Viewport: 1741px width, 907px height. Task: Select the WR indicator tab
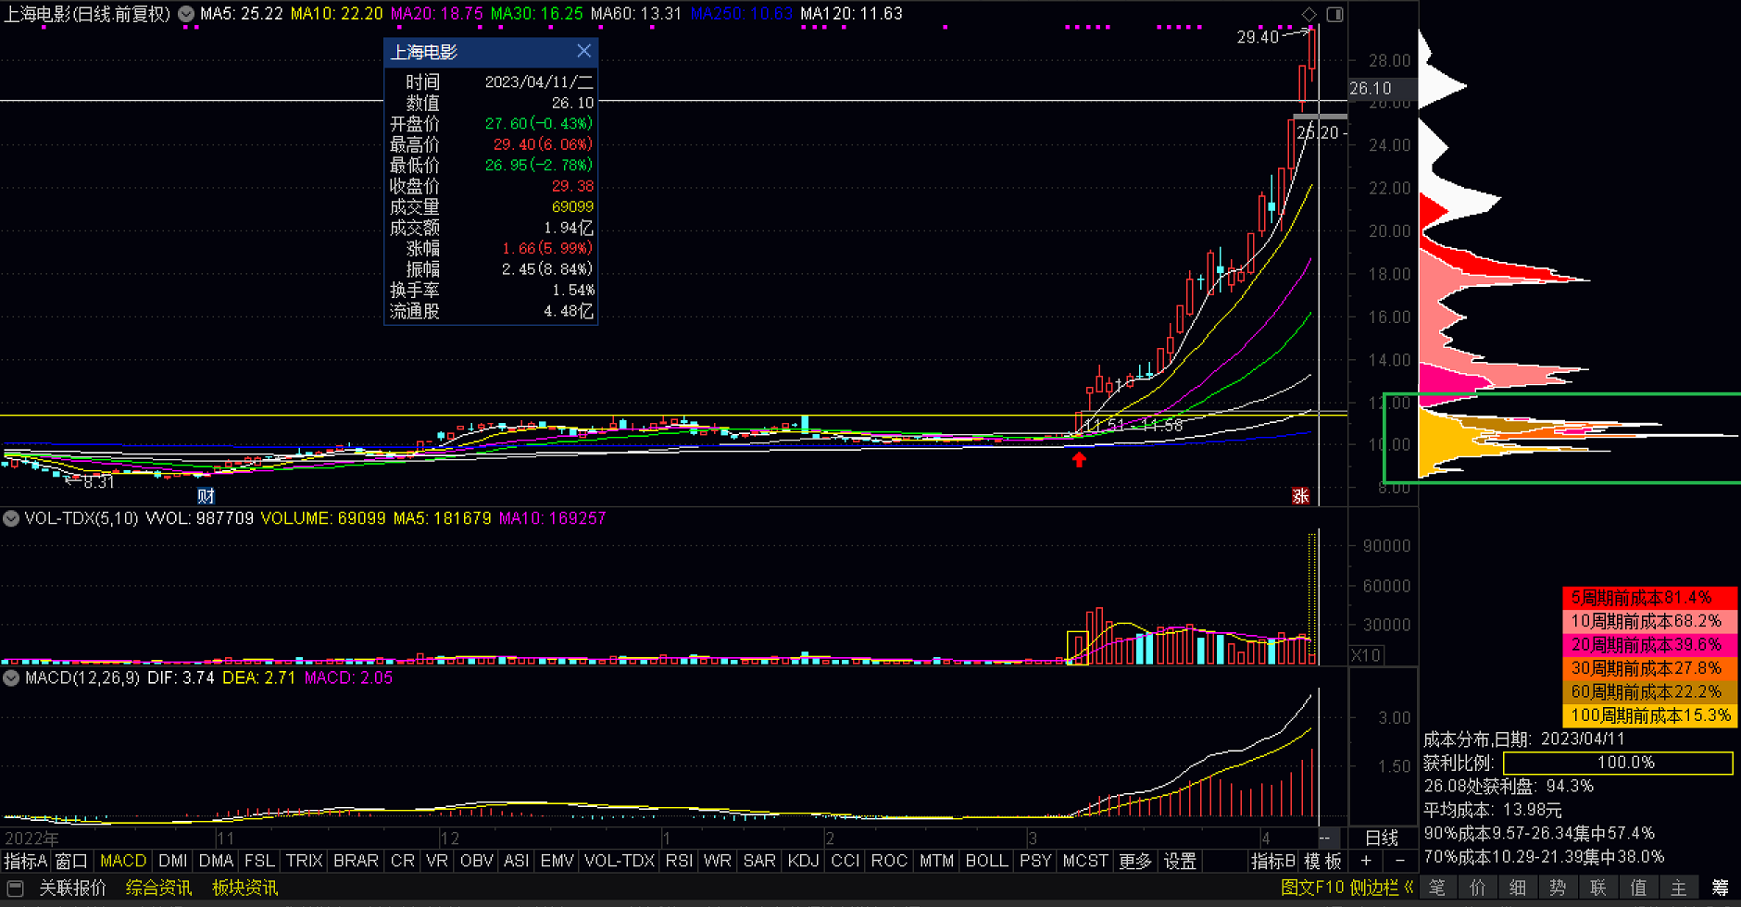717,861
